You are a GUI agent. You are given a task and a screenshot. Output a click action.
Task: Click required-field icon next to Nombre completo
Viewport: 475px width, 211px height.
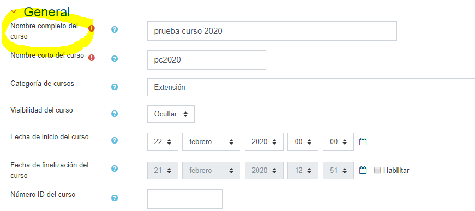[x=92, y=28]
